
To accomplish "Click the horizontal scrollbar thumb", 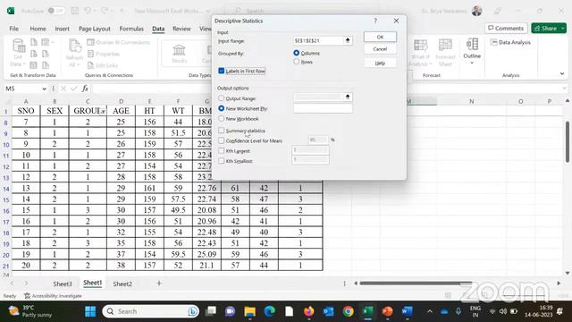I will tap(415, 284).
